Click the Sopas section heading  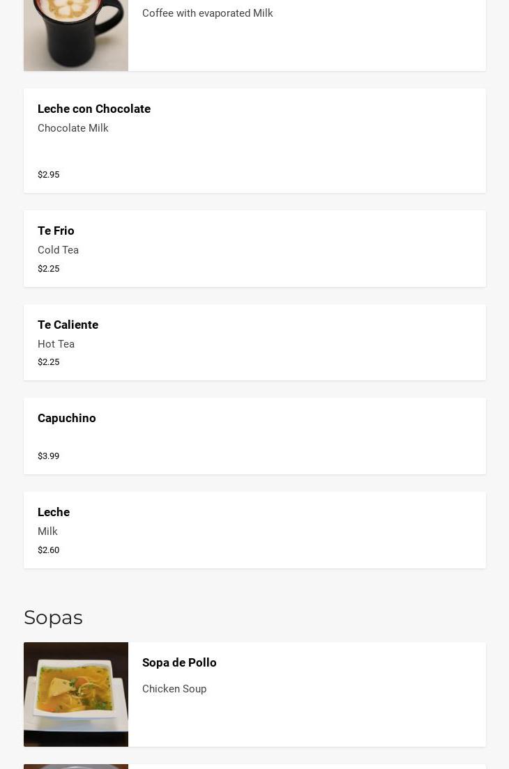[53, 617]
